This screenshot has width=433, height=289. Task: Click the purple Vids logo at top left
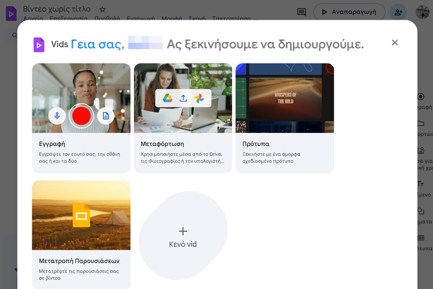click(x=10, y=13)
